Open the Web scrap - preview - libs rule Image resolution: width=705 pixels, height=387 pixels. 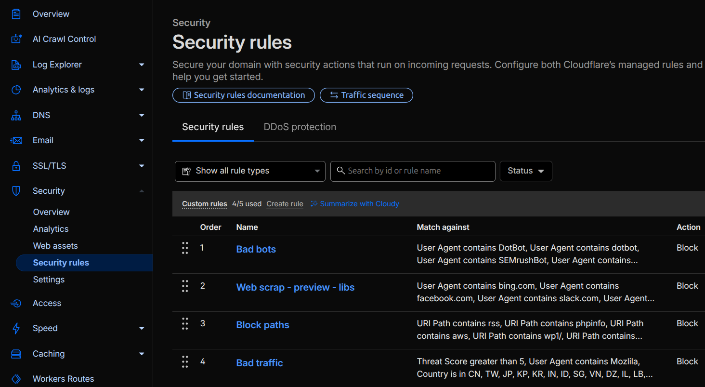[x=295, y=287]
